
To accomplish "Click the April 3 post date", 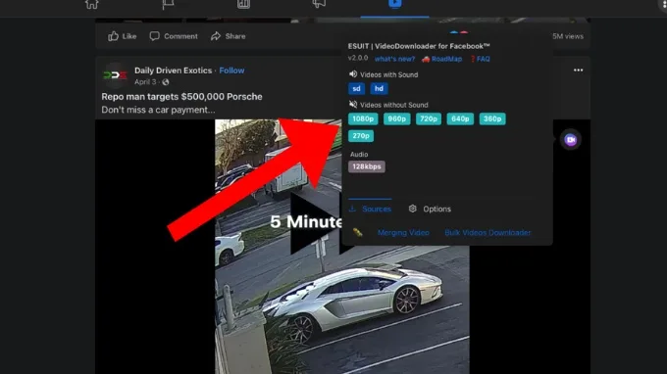I will coord(145,82).
